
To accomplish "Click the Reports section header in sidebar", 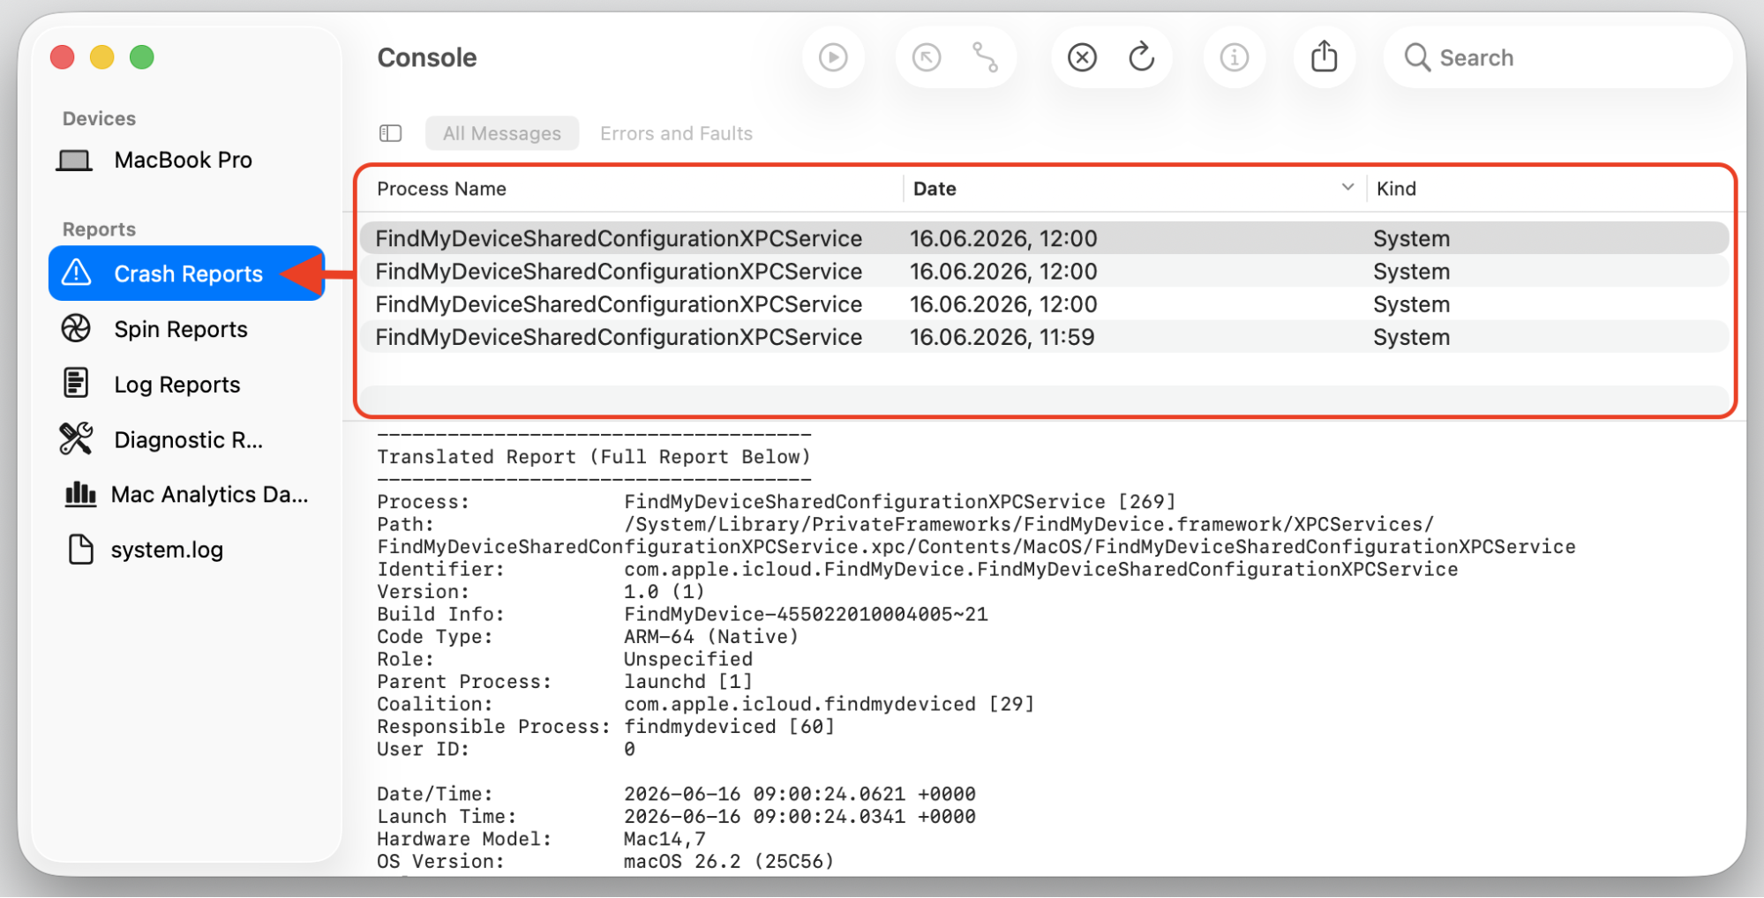I will (x=99, y=229).
